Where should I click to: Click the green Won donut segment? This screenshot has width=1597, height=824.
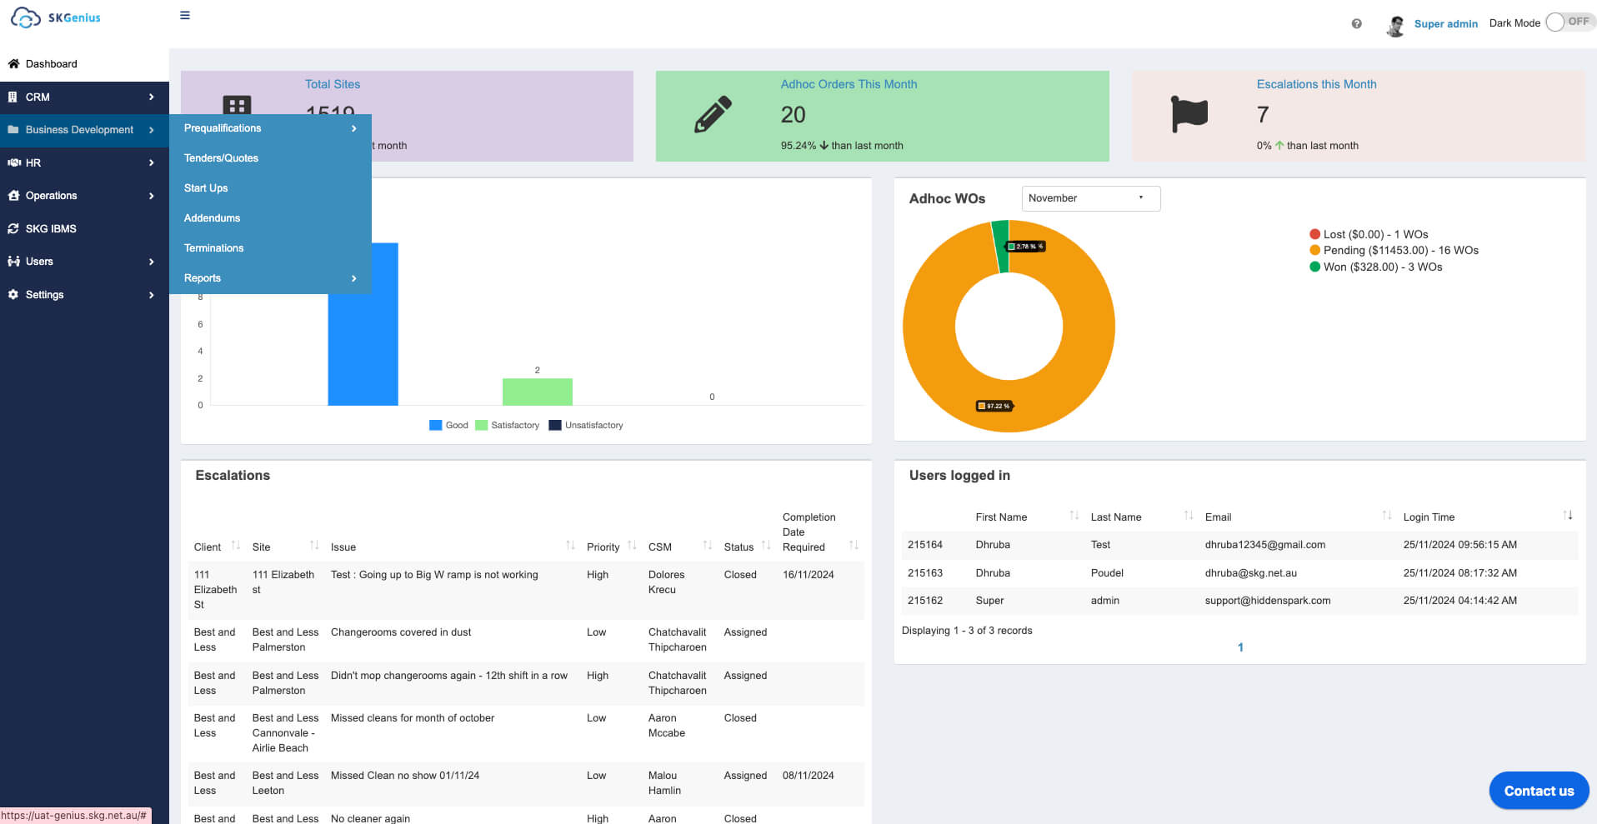[x=1001, y=246]
